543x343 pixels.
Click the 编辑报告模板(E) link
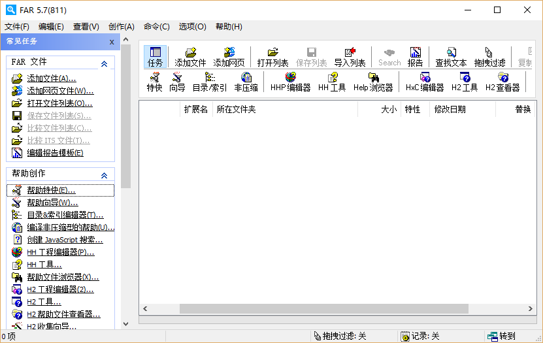[x=55, y=153]
